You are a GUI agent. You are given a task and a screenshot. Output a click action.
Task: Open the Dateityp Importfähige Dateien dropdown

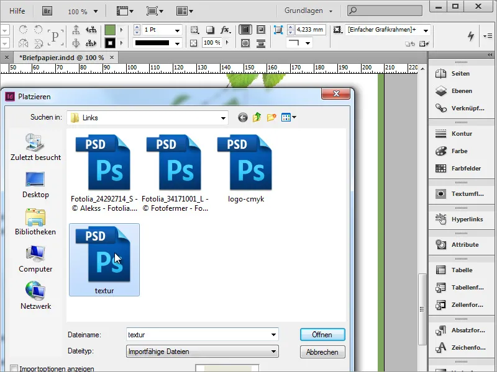coord(273,352)
